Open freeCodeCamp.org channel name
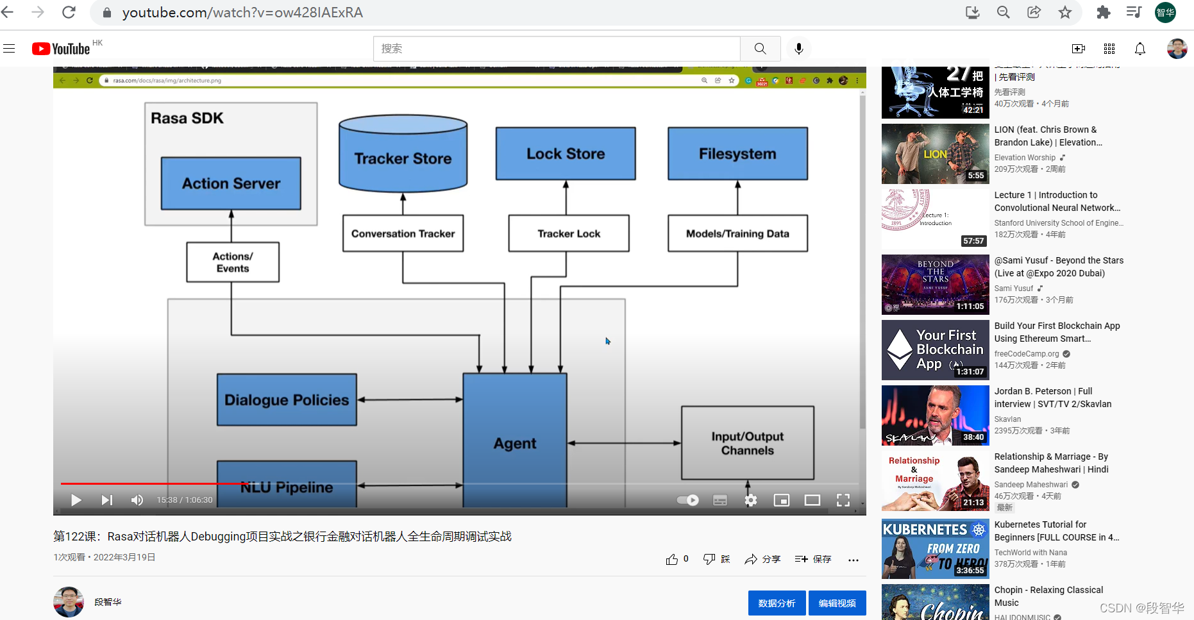The width and height of the screenshot is (1194, 620). 1027,354
